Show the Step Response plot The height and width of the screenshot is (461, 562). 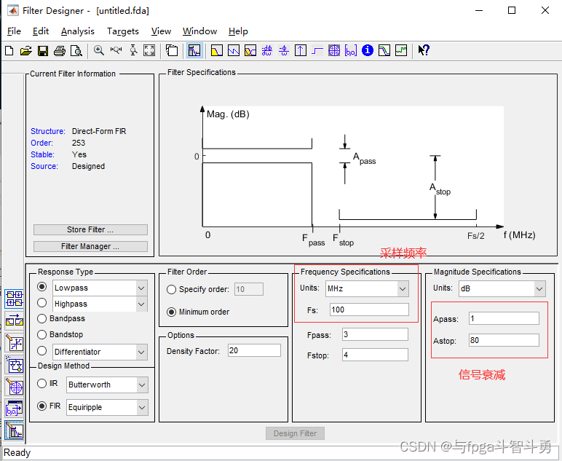(317, 50)
